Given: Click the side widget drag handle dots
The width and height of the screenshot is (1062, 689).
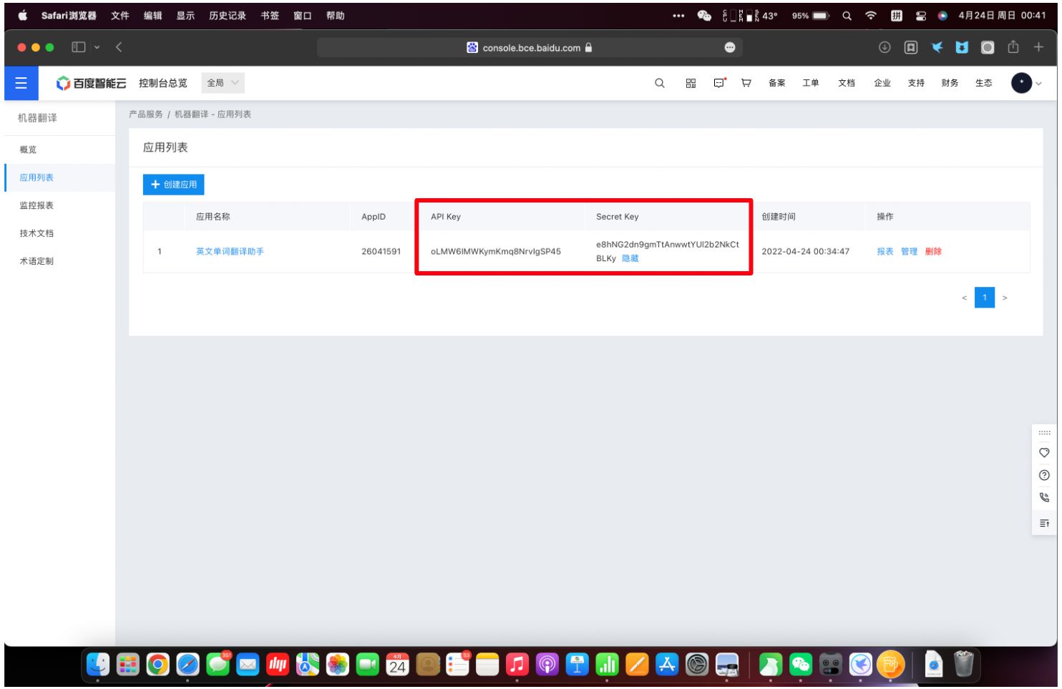Looking at the screenshot, I should pyautogui.click(x=1044, y=433).
